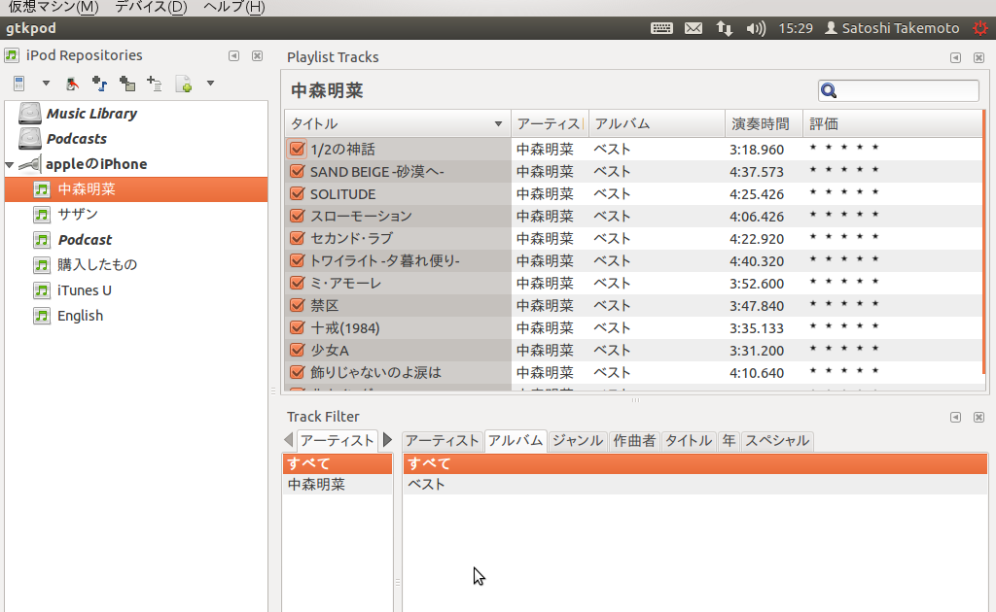Click the appleのiPhone device icon
Screen dimensions: 996x612
[x=30, y=165]
